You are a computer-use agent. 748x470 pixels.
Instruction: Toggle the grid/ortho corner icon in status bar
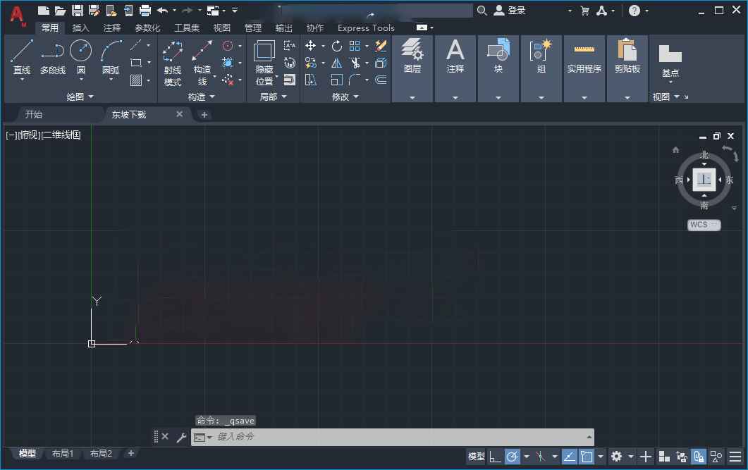[x=495, y=457]
